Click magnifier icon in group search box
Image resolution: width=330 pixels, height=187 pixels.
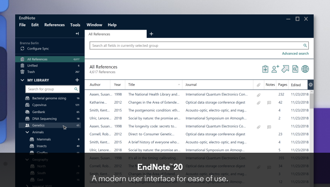pyautogui.click(x=76, y=89)
